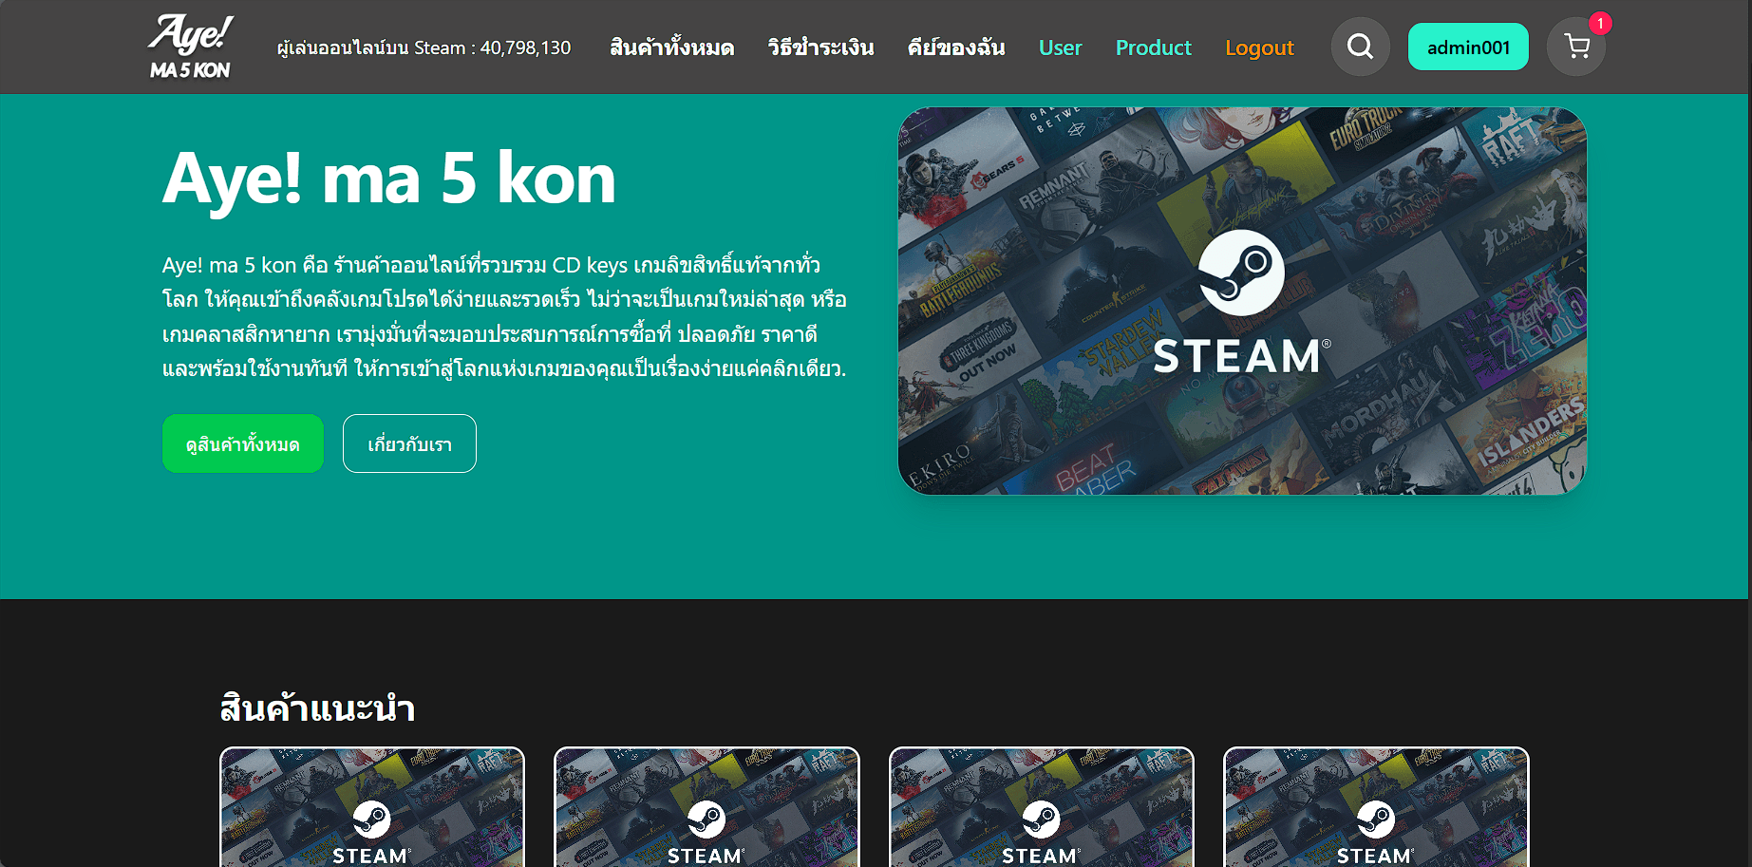1752x867 pixels.
Task: Click the เกี่ยวกับเรา outlined button
Action: point(409,443)
